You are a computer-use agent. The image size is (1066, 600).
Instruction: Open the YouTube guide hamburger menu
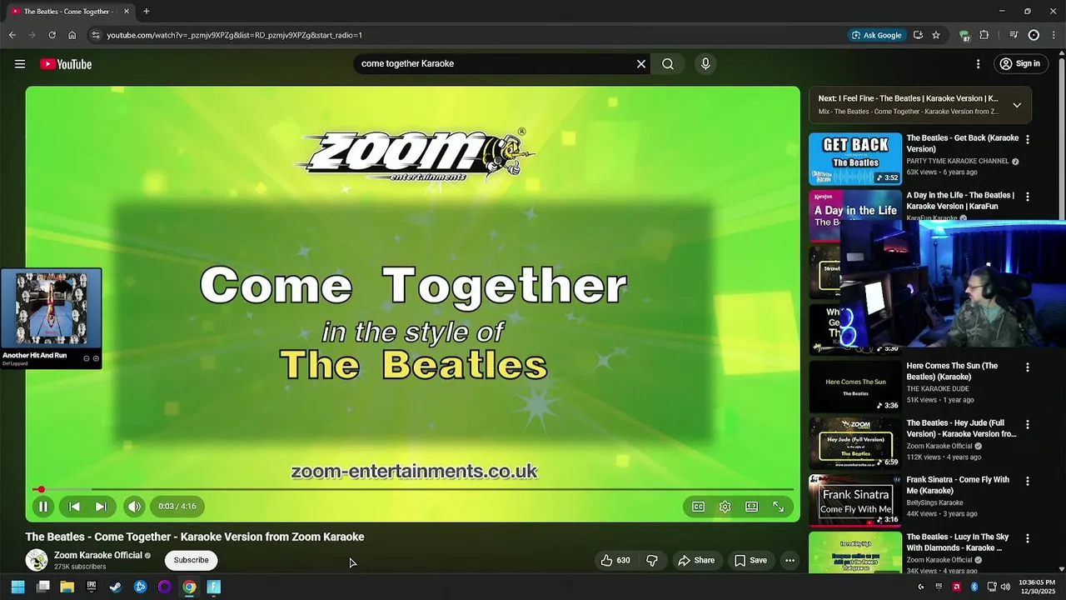(x=20, y=64)
